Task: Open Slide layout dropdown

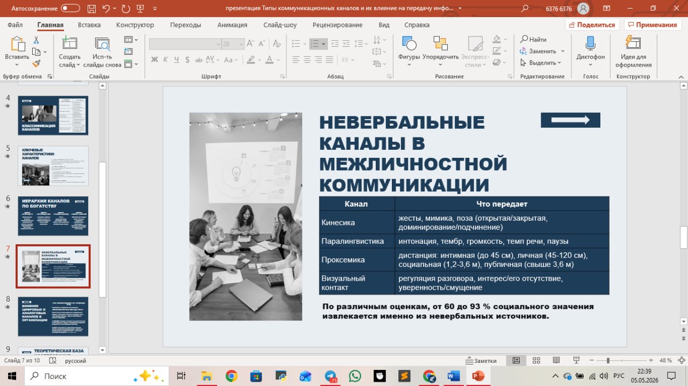Action: pyautogui.click(x=131, y=40)
